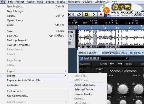The image size is (144, 104).
Task: Click Save in the File menu
Action: click(34, 31)
